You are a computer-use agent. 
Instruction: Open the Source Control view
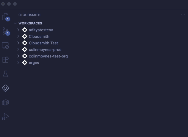[5, 31]
